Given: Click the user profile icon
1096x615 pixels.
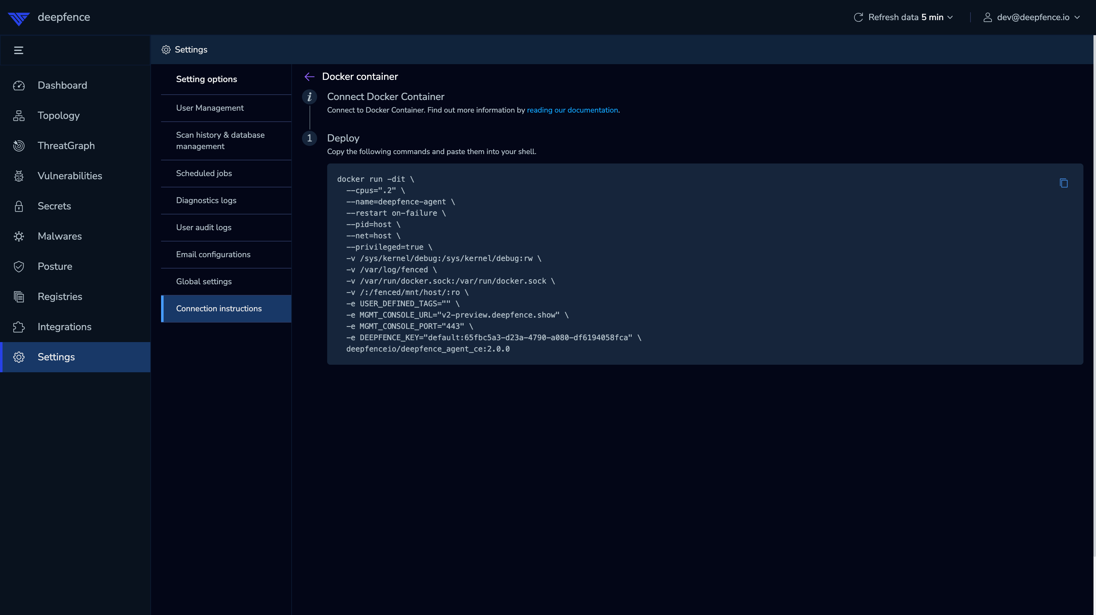Looking at the screenshot, I should pos(987,17).
